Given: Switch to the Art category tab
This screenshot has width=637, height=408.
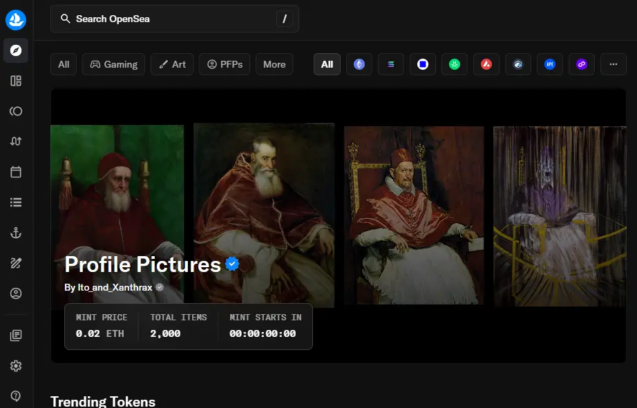Looking at the screenshot, I should tap(173, 64).
